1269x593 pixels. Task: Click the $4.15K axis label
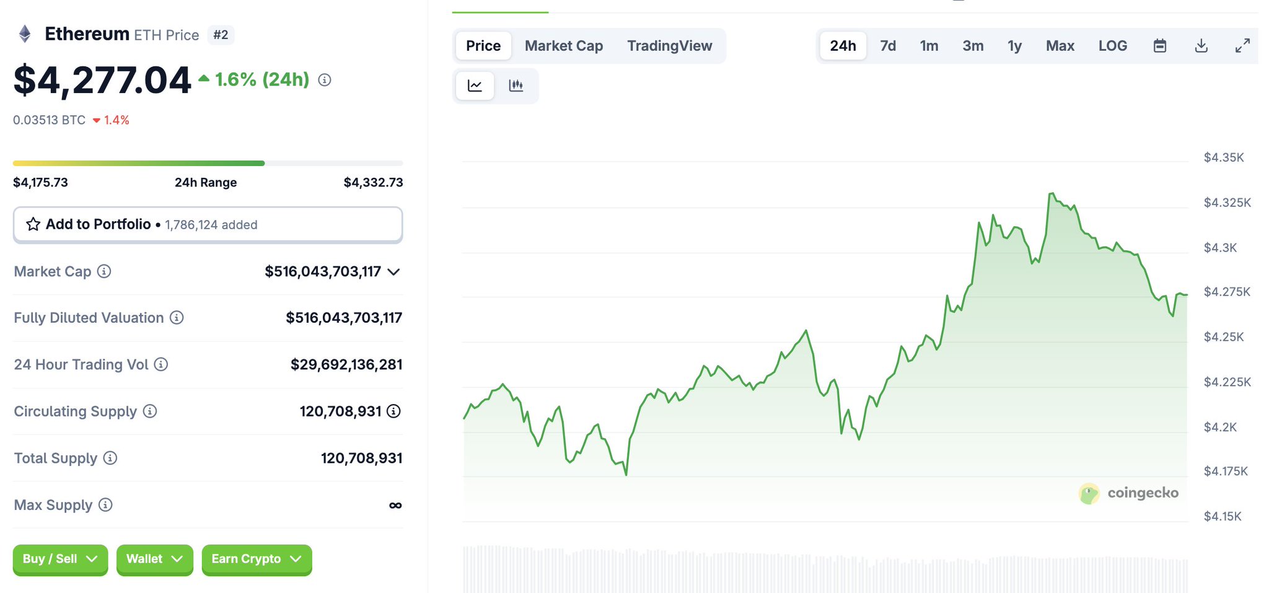tap(1223, 516)
